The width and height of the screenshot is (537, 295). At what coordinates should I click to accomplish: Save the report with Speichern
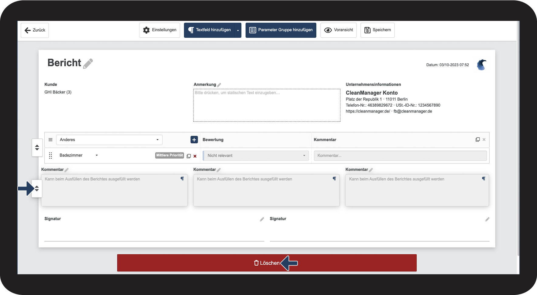(x=377, y=30)
